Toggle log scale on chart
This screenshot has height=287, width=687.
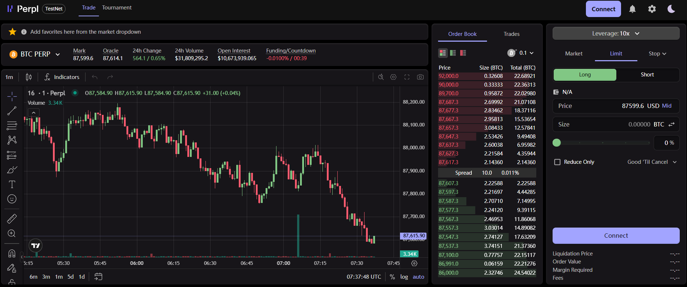(x=404, y=277)
